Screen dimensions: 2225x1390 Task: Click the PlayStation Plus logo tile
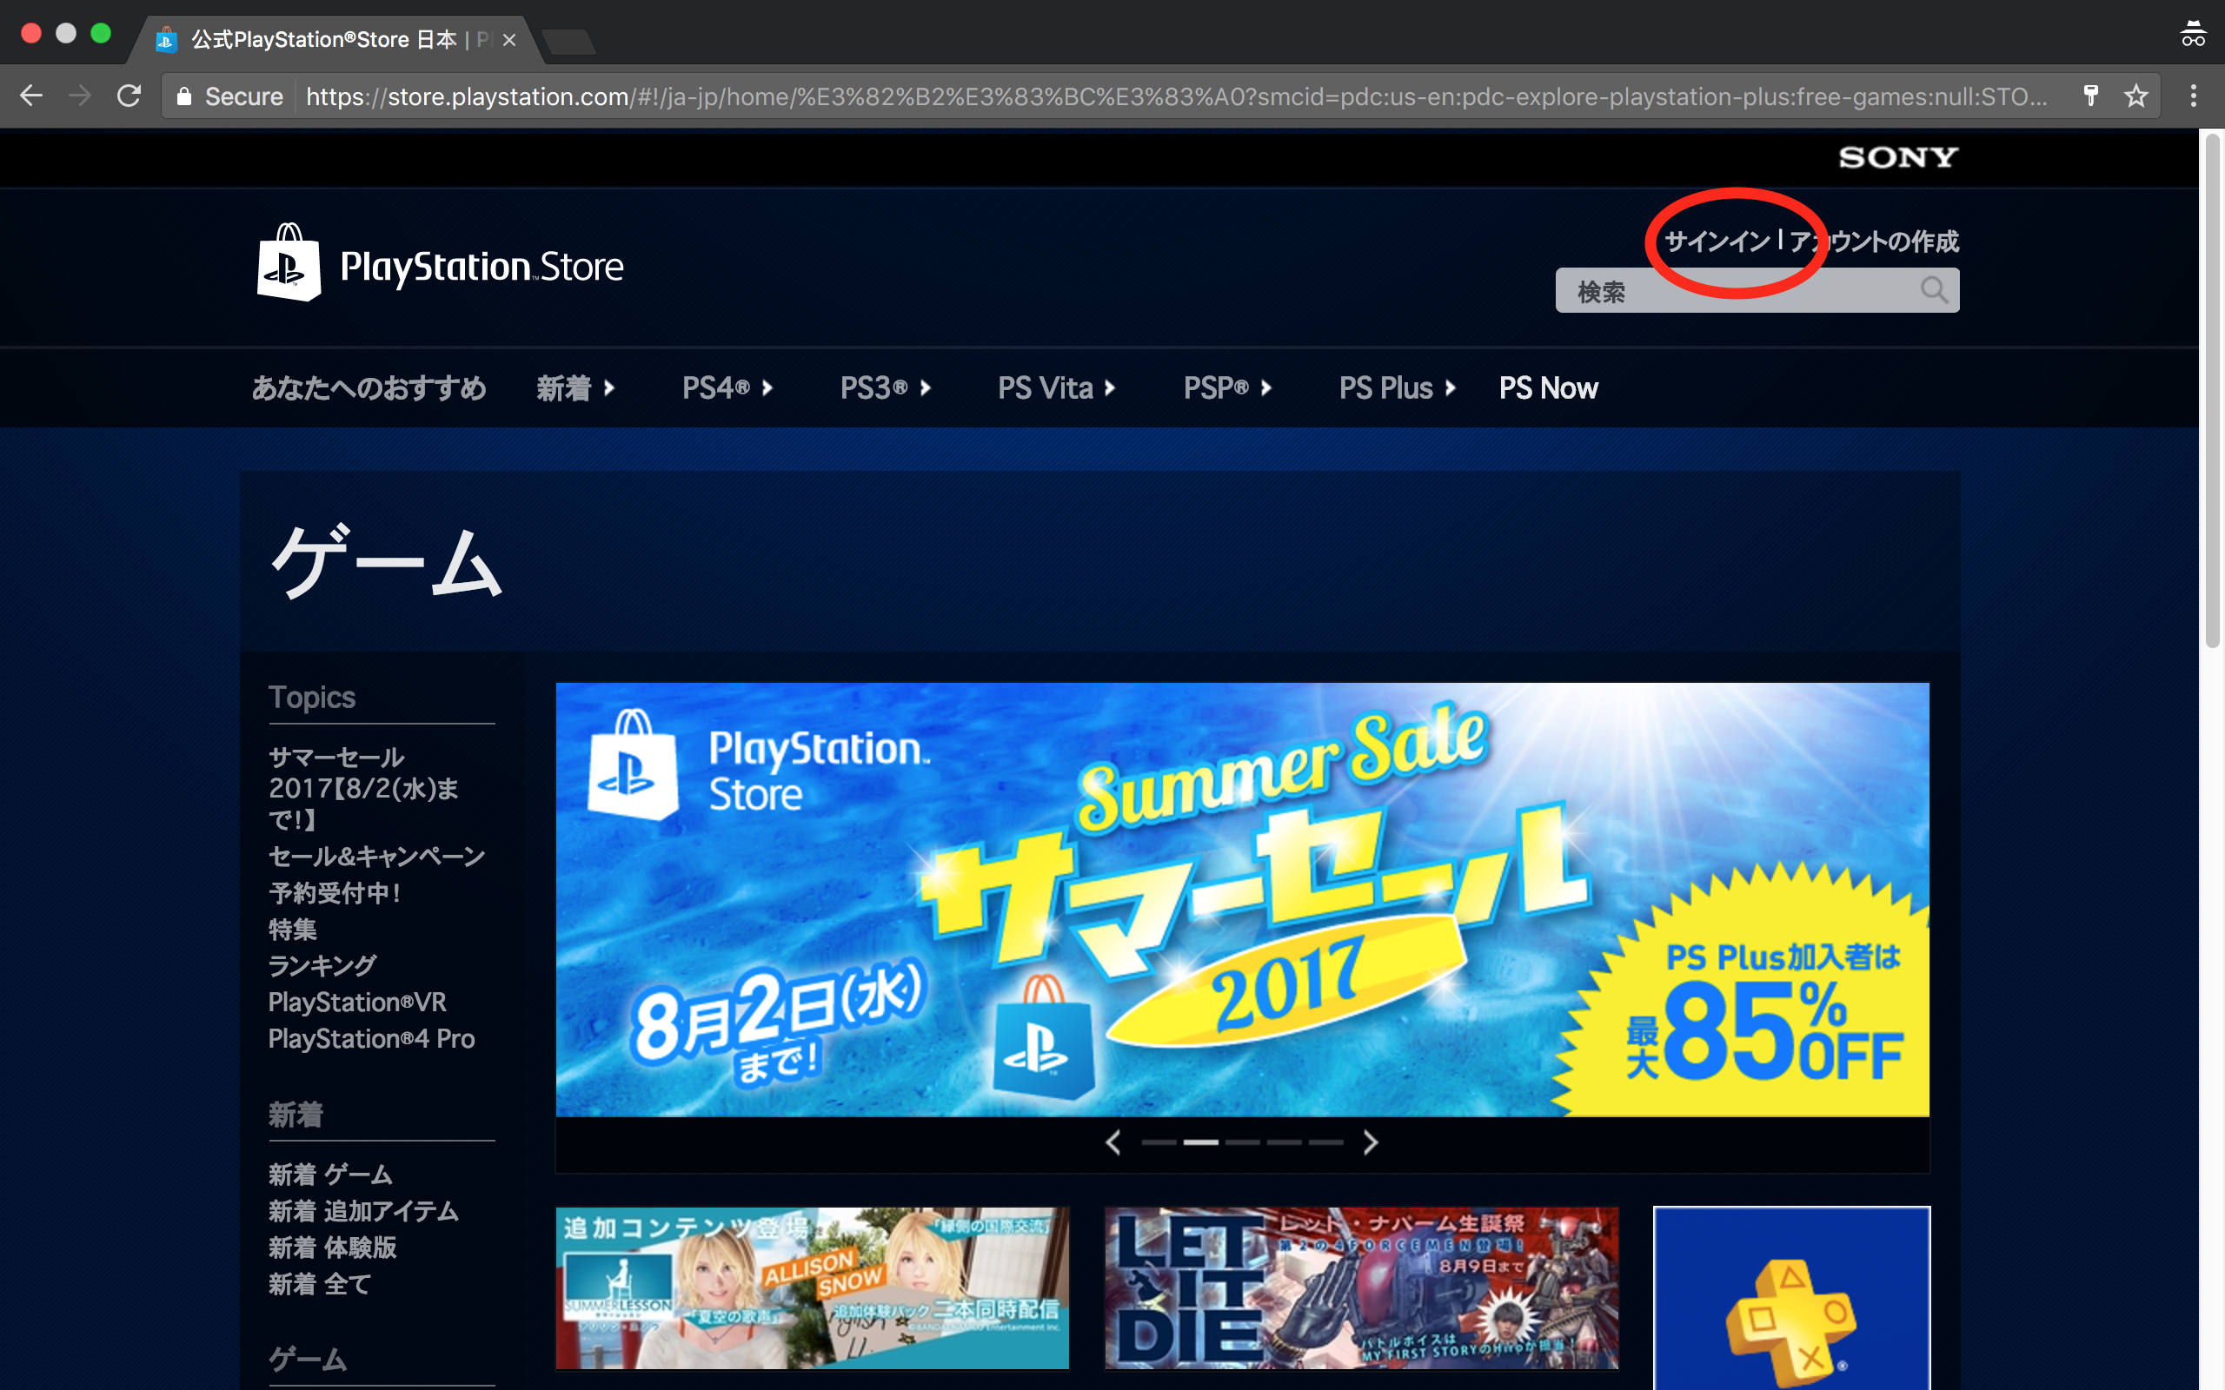[1791, 1297]
